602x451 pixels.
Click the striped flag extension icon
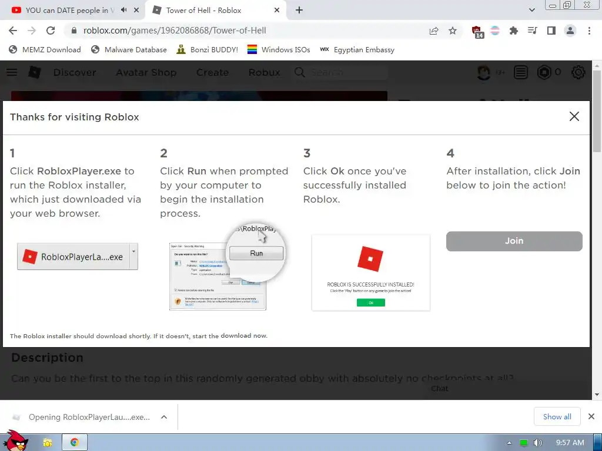click(x=495, y=31)
